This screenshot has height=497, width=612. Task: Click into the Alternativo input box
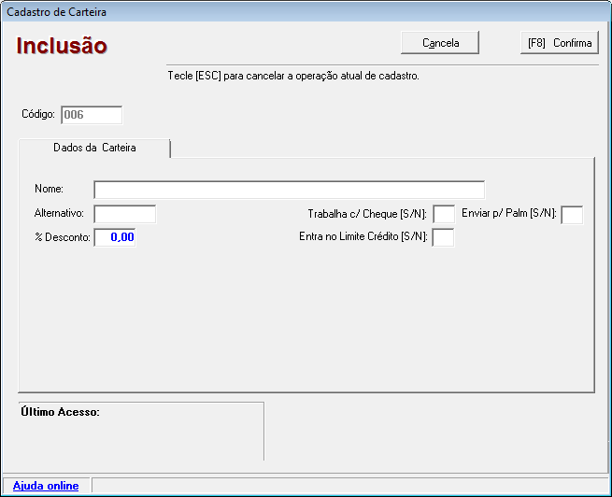pyautogui.click(x=125, y=214)
